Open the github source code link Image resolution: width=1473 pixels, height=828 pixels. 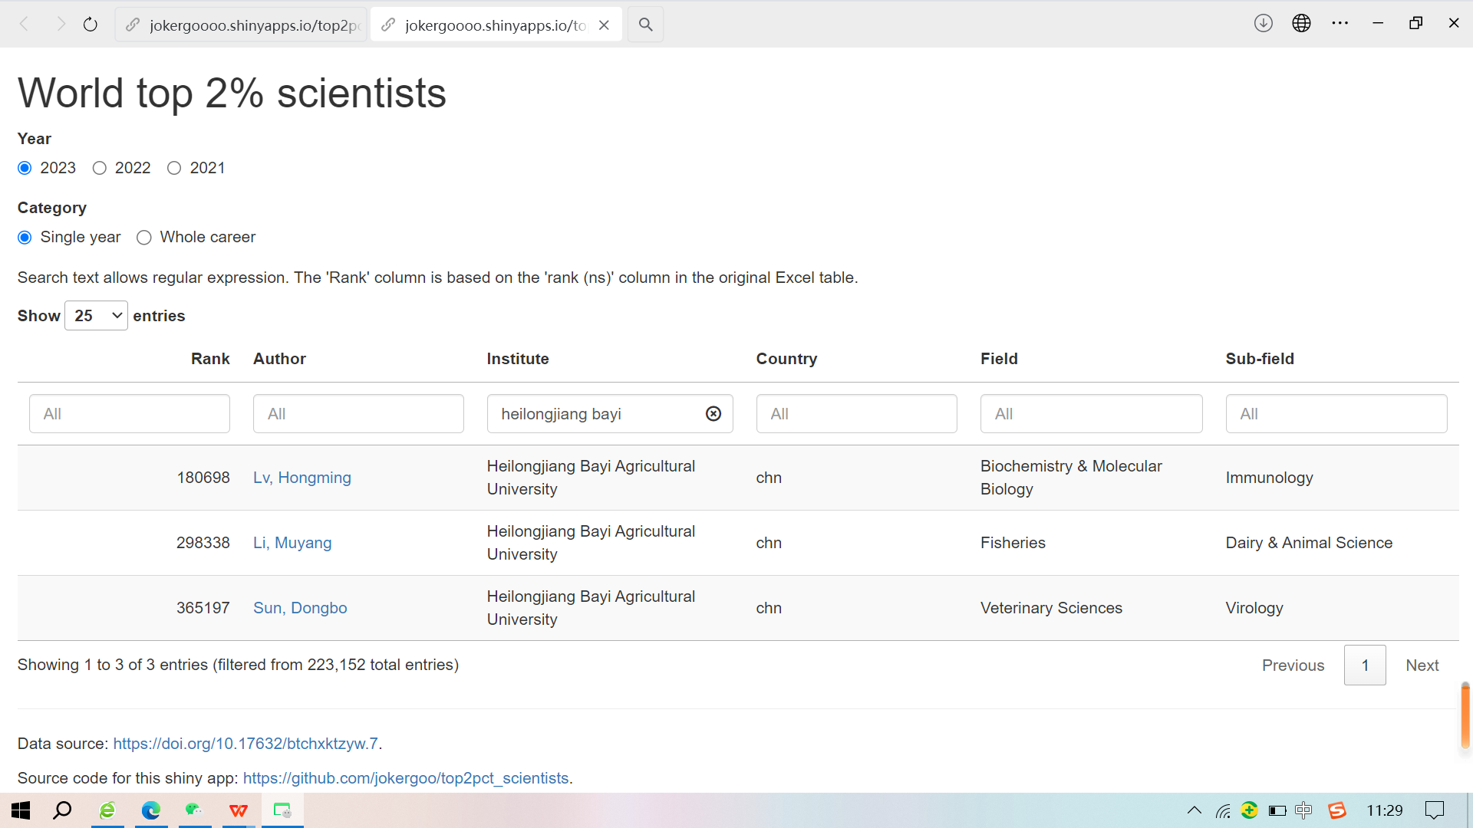pyautogui.click(x=405, y=778)
